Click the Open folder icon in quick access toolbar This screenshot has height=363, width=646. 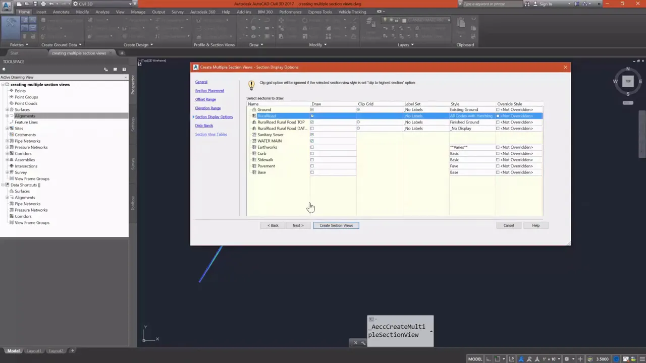27,4
